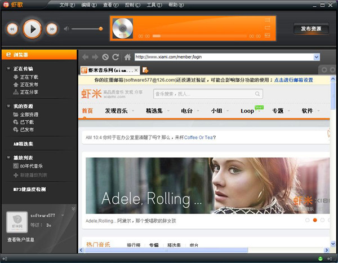The width and height of the screenshot is (338, 263).
Task: Mute the volume speaker icon
Action: (66, 28)
